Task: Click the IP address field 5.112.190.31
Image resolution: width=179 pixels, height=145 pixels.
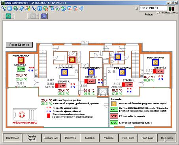Action: [x=153, y=8]
